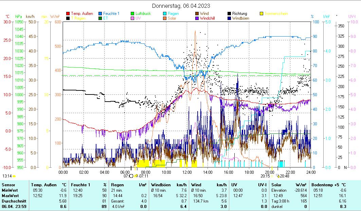Click the orange Solar legend label
The width and height of the screenshot is (361, 211).
tap(172, 18)
